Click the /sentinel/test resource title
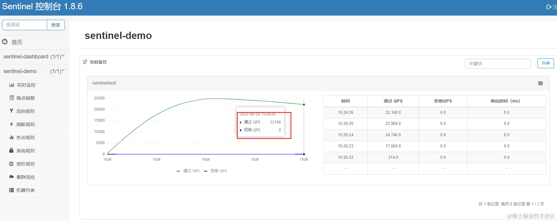 (104, 83)
